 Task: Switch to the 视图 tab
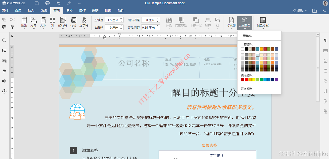point(108,10)
